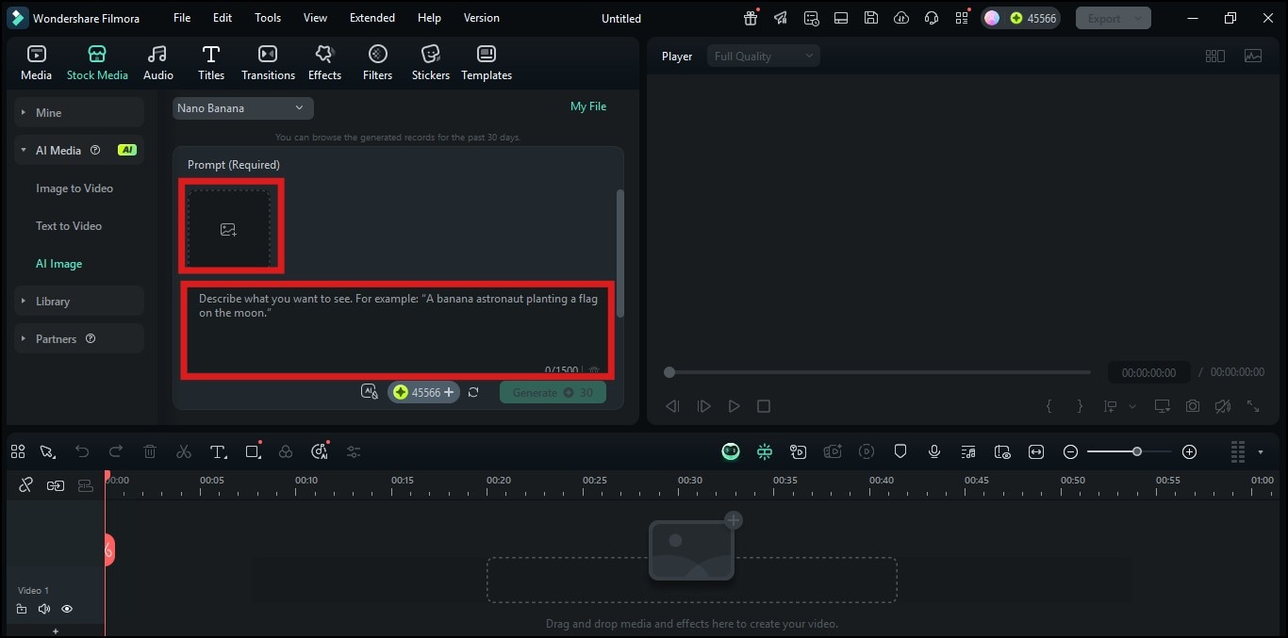The height and width of the screenshot is (638, 1288).
Task: Open the Tools menu
Action: [x=268, y=18]
